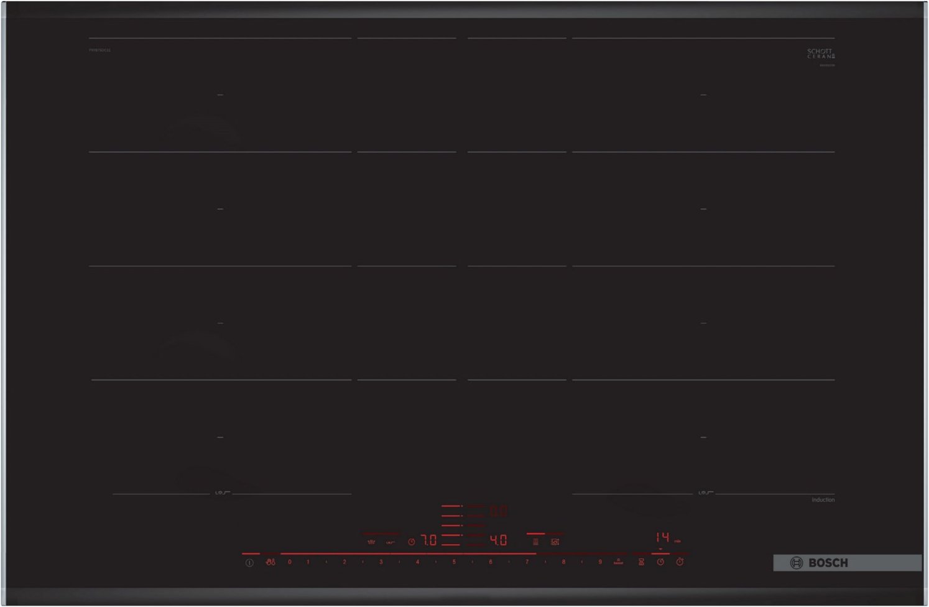
Task: Tap the clock icon beside 7.0
Action: pos(411,542)
